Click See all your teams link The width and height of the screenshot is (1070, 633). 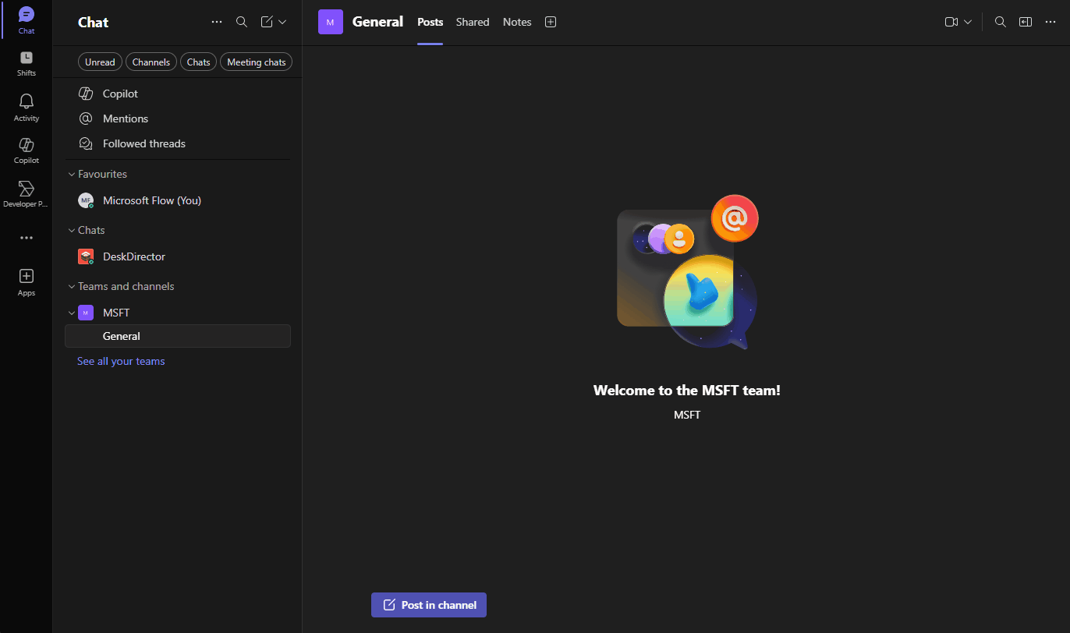click(121, 361)
